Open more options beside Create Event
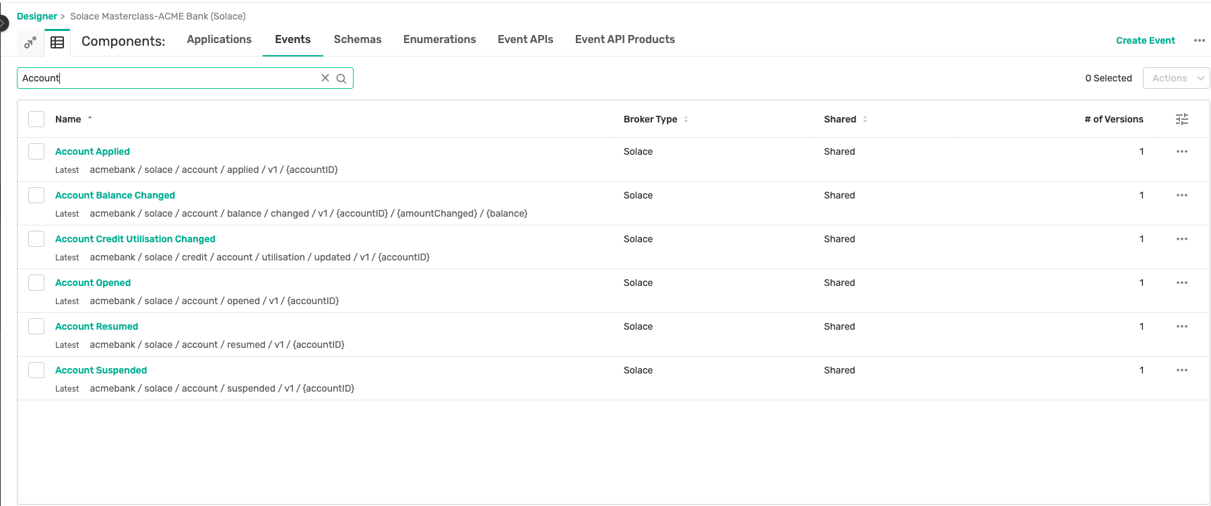Viewport: 1211px width, 506px height. [x=1199, y=40]
